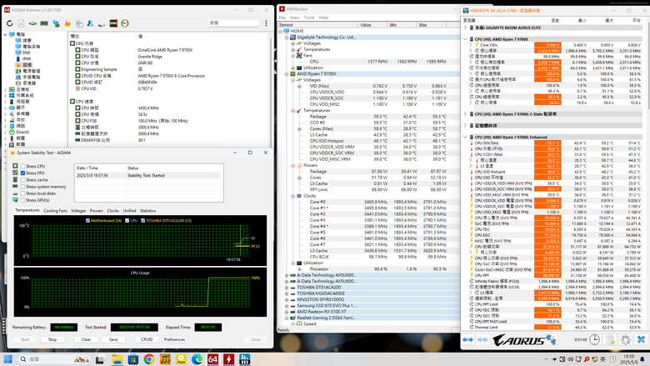The image size is (650, 366).
Task: Expand TOSHIBA DT01ACA200 node in HWMonitor
Action: [287, 288]
